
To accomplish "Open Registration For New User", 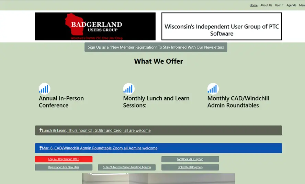I will [x=64, y=167].
